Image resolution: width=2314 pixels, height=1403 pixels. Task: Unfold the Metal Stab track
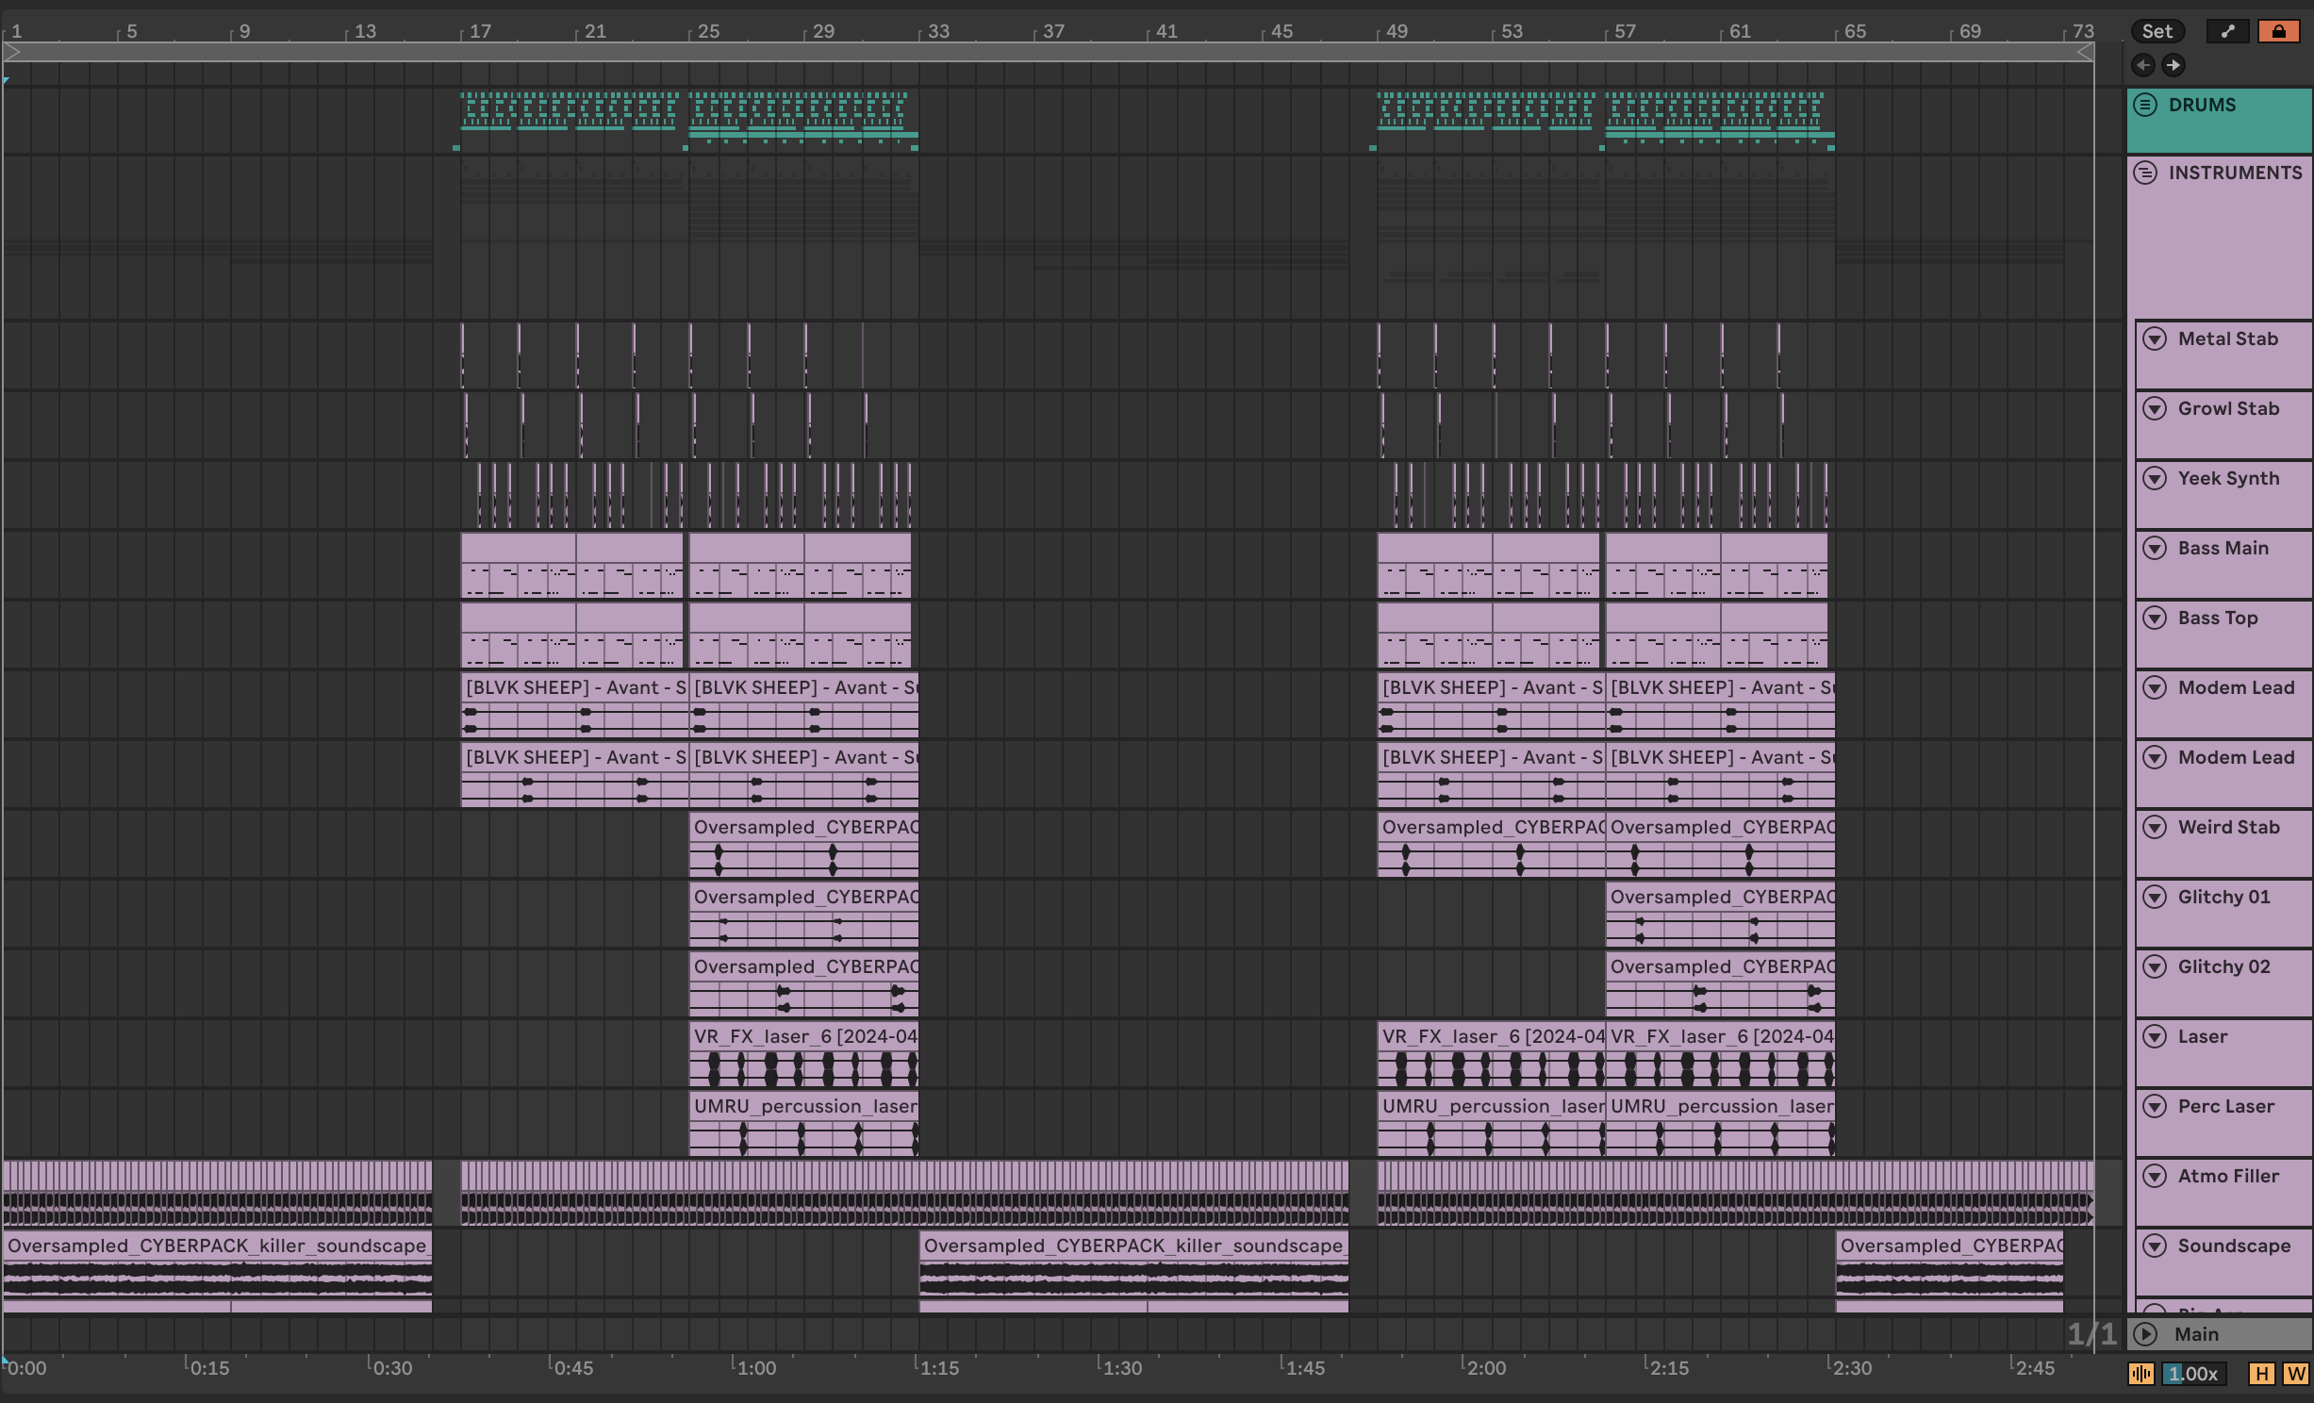point(2155,338)
